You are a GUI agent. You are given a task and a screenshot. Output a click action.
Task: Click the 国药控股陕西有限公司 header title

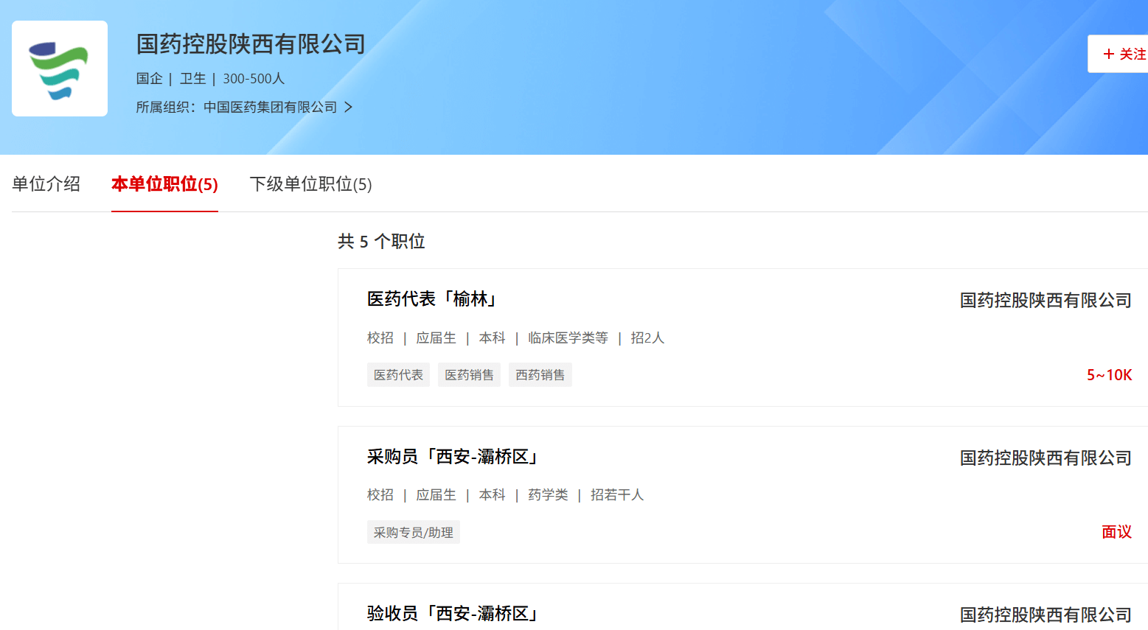click(251, 44)
